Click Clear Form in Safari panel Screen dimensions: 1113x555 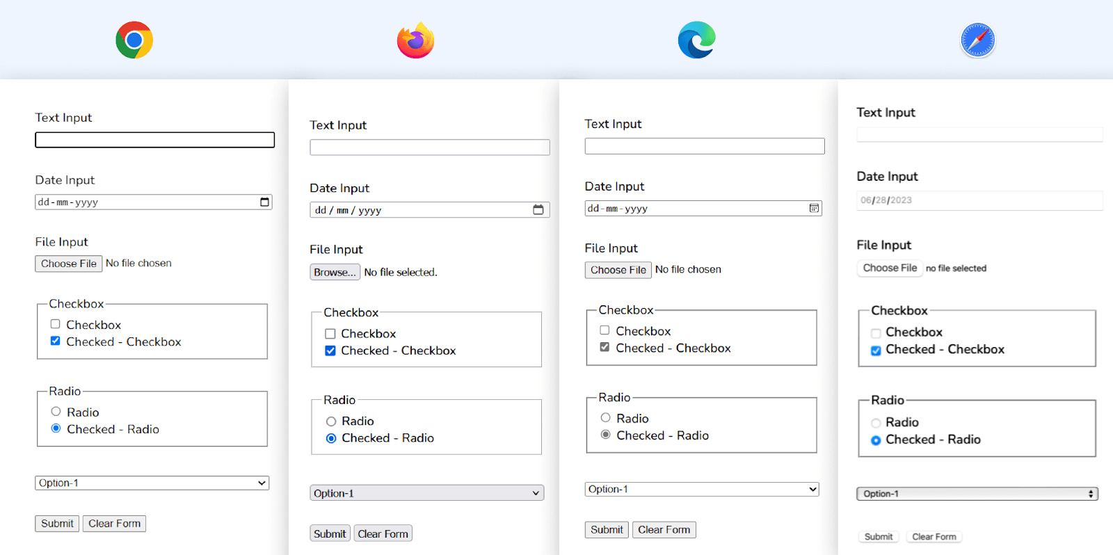(934, 537)
